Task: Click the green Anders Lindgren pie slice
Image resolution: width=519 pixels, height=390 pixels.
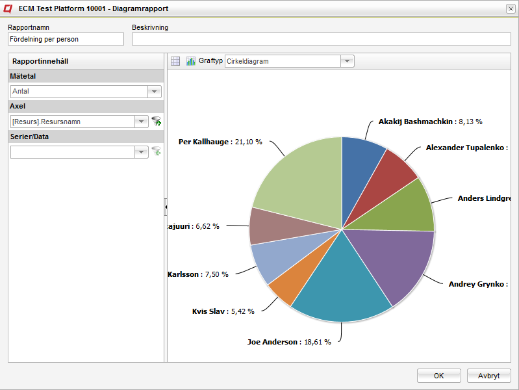Action: tap(404, 212)
